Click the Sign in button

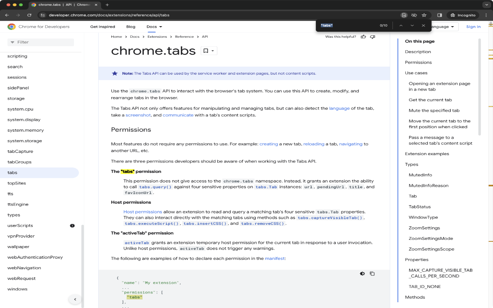click(473, 27)
